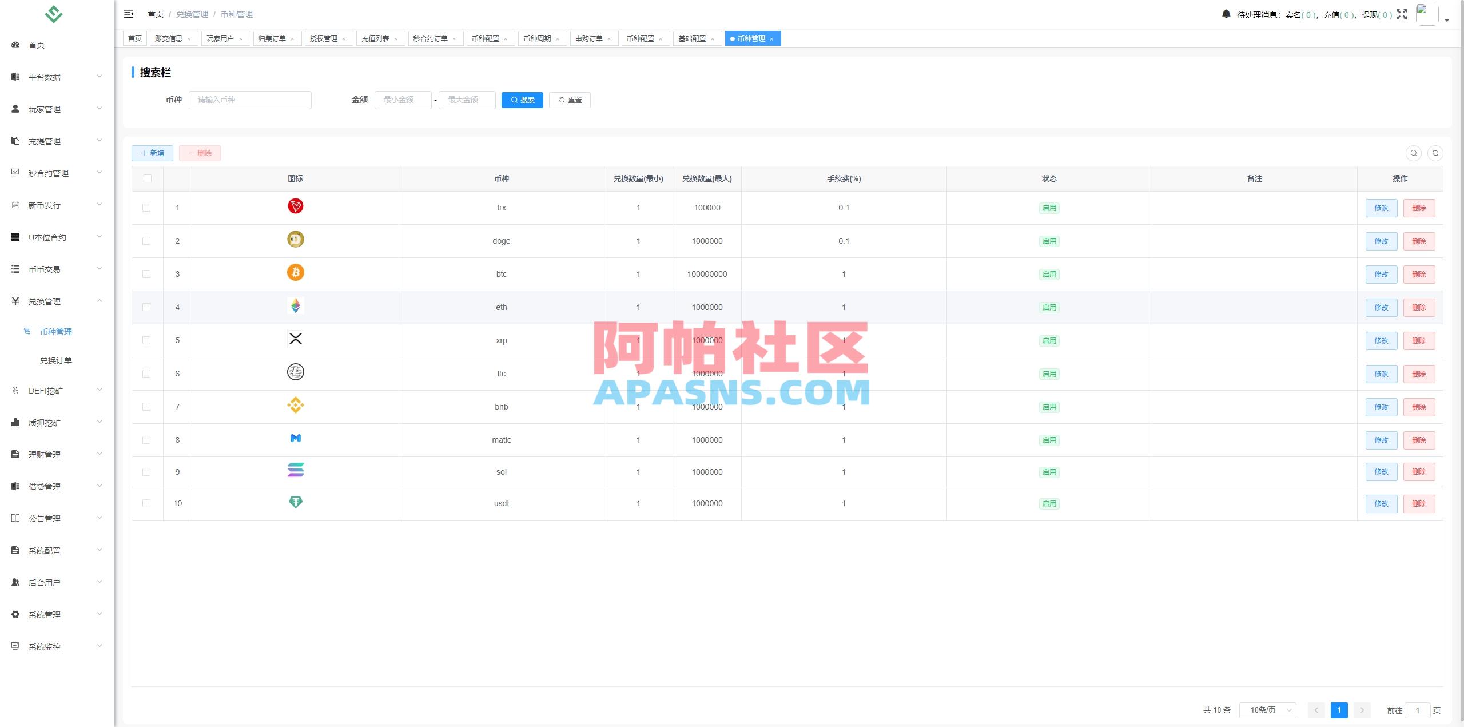Switch to the 账变信息 tab

tap(174, 38)
